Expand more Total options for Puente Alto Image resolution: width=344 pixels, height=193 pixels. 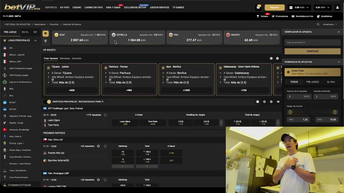pos(147,166)
